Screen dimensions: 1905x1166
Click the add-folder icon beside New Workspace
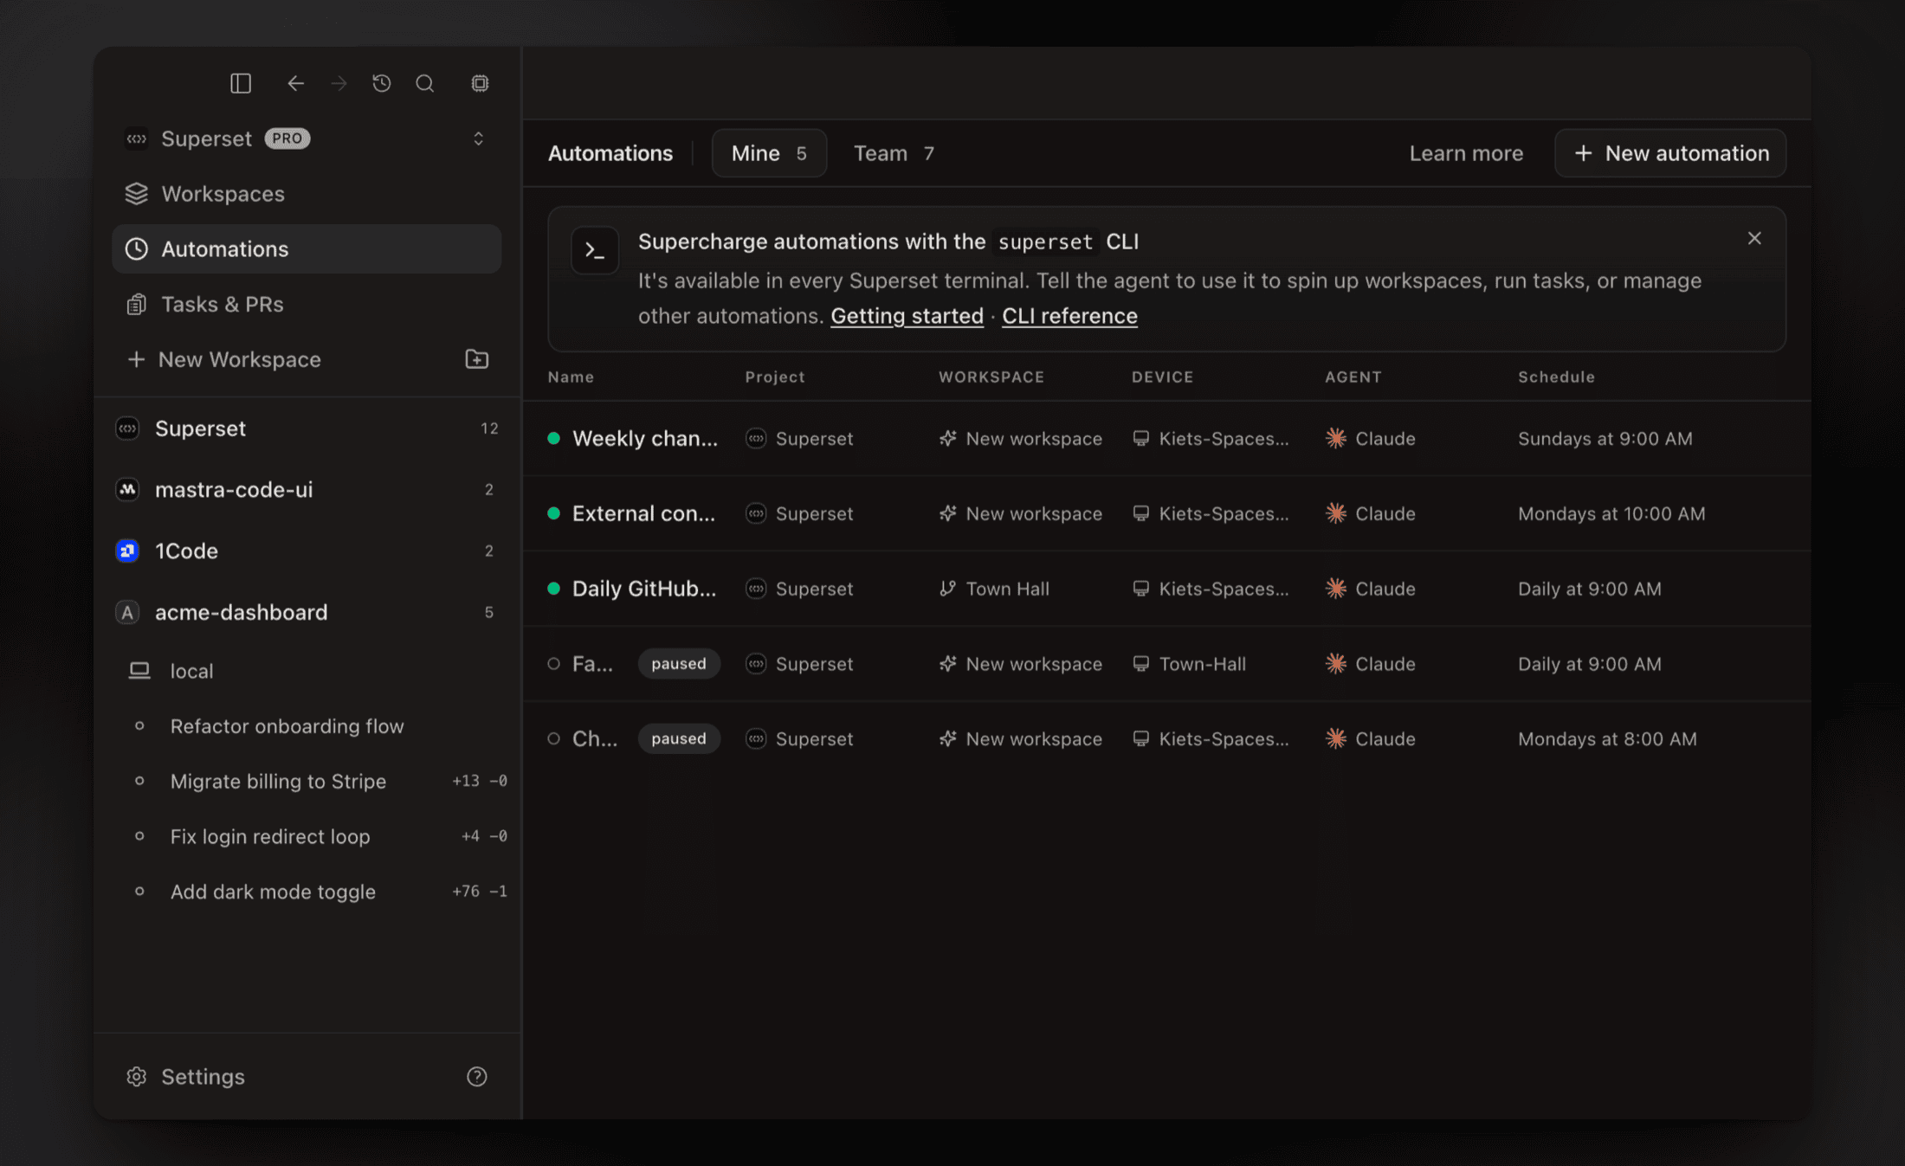[477, 359]
